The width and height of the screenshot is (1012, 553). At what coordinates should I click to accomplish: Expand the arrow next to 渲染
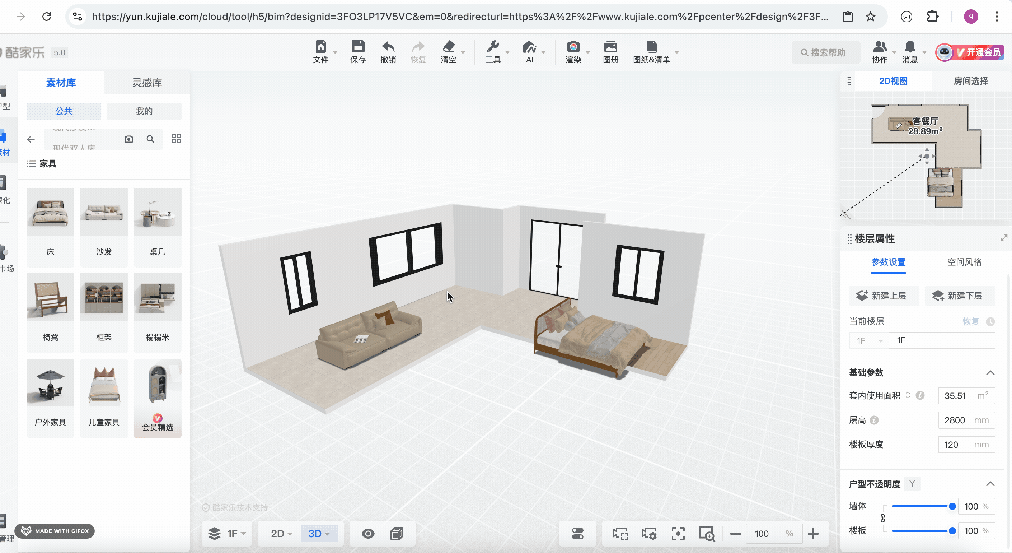tap(588, 52)
